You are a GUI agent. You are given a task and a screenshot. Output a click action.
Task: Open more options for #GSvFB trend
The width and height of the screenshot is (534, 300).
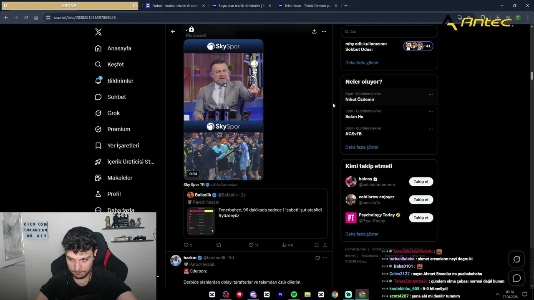431,129
